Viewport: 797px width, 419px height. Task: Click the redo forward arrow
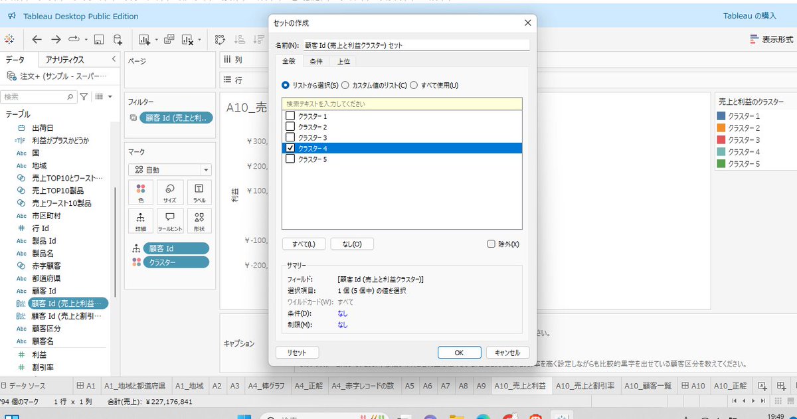(x=56, y=39)
